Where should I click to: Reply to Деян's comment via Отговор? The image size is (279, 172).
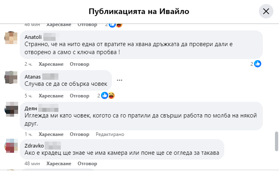click(x=79, y=134)
